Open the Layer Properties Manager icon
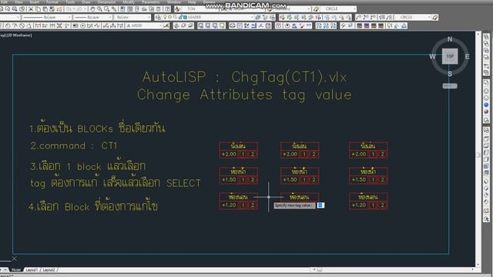 coord(158,17)
